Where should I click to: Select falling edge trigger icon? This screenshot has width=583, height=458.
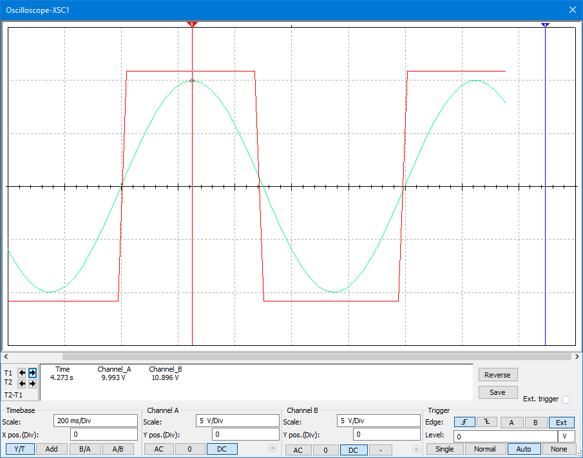point(487,423)
